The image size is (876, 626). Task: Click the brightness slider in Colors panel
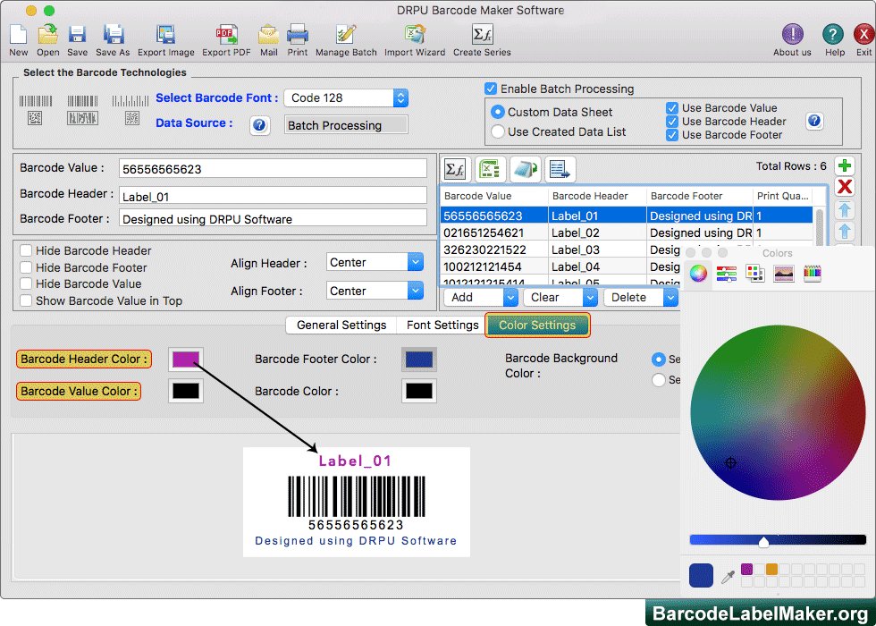click(778, 540)
